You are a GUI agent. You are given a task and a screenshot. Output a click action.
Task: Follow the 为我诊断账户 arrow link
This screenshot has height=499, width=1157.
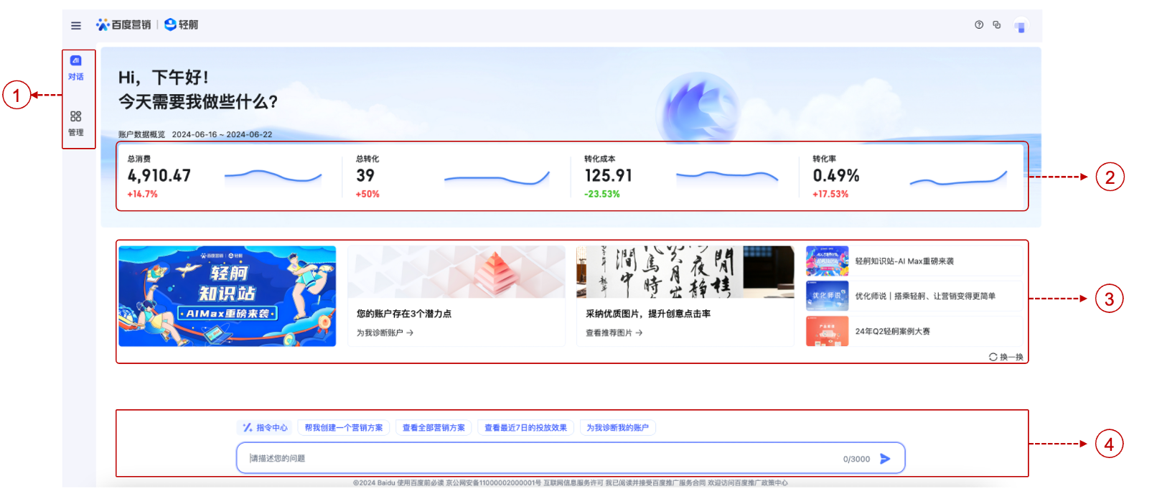pos(385,333)
